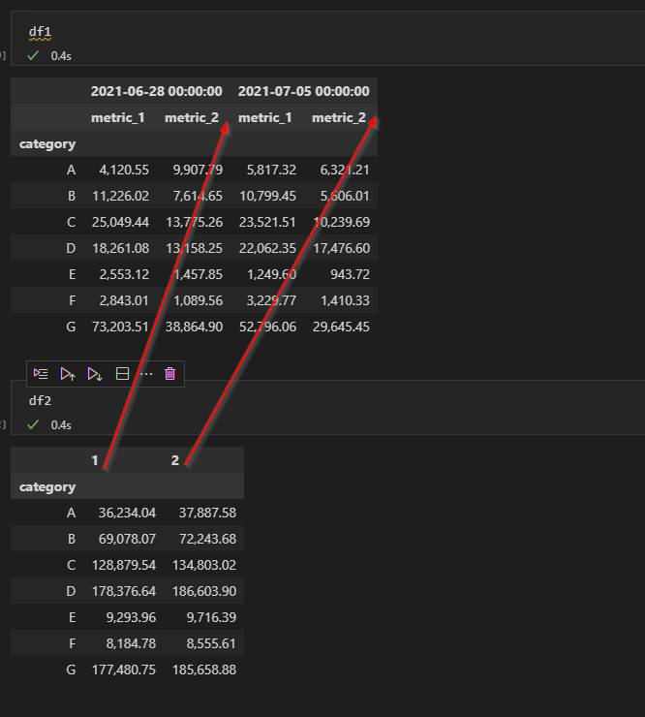The height and width of the screenshot is (717, 645).
Task: Click metric_1 header under 2021-07-05
Action: (x=265, y=117)
